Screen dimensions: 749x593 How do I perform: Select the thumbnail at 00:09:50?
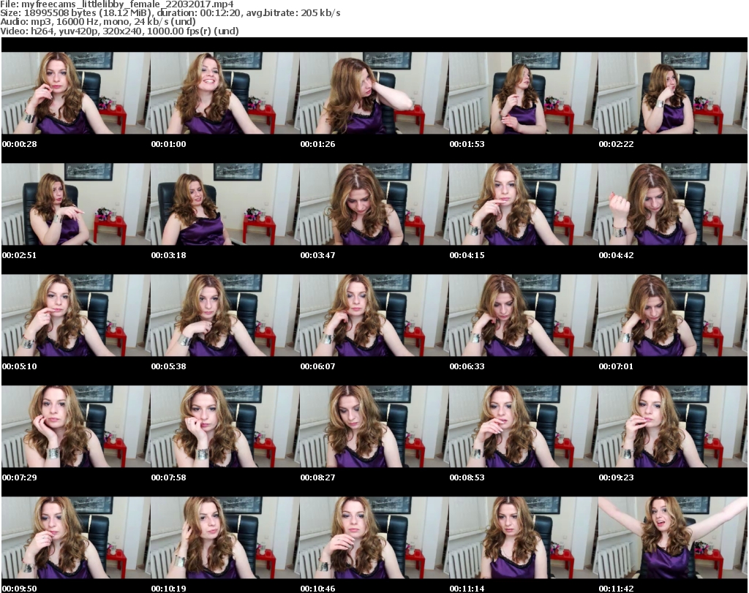(75, 537)
